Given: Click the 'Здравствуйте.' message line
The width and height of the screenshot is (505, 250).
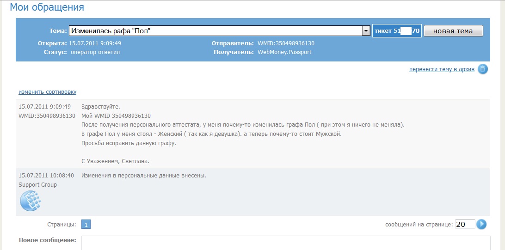Looking at the screenshot, I should pyautogui.click(x=100, y=107).
